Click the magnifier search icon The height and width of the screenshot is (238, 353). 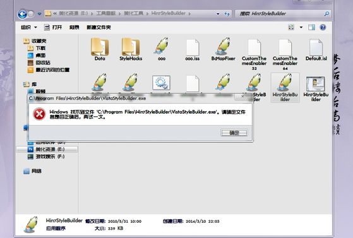pos(326,14)
